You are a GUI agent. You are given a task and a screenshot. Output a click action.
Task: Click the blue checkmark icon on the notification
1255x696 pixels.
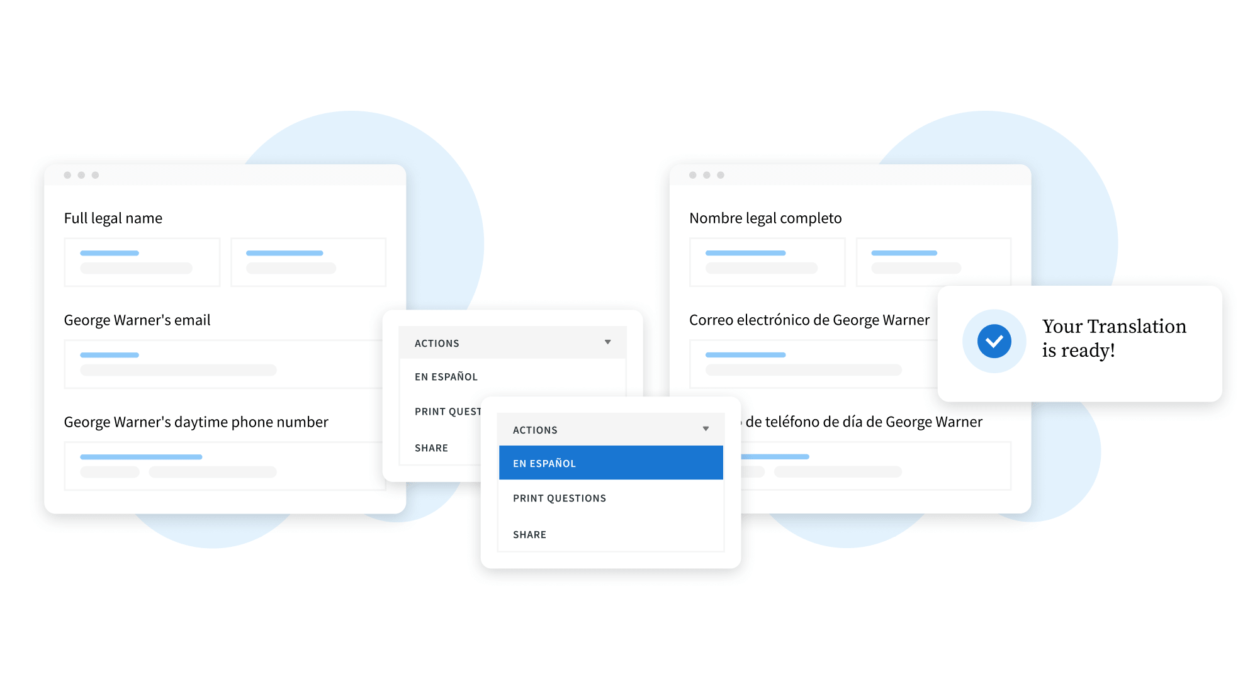(x=994, y=340)
